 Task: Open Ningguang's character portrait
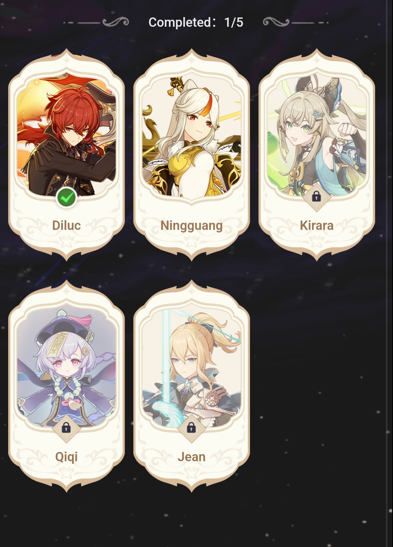click(x=191, y=137)
